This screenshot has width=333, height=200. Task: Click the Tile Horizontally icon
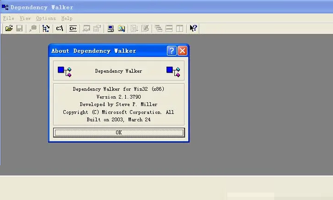click(169, 28)
